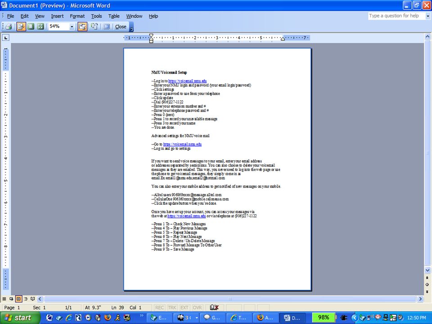Click vertical scrollbar up arrow
The height and width of the screenshot is (324, 432).
[427, 36]
